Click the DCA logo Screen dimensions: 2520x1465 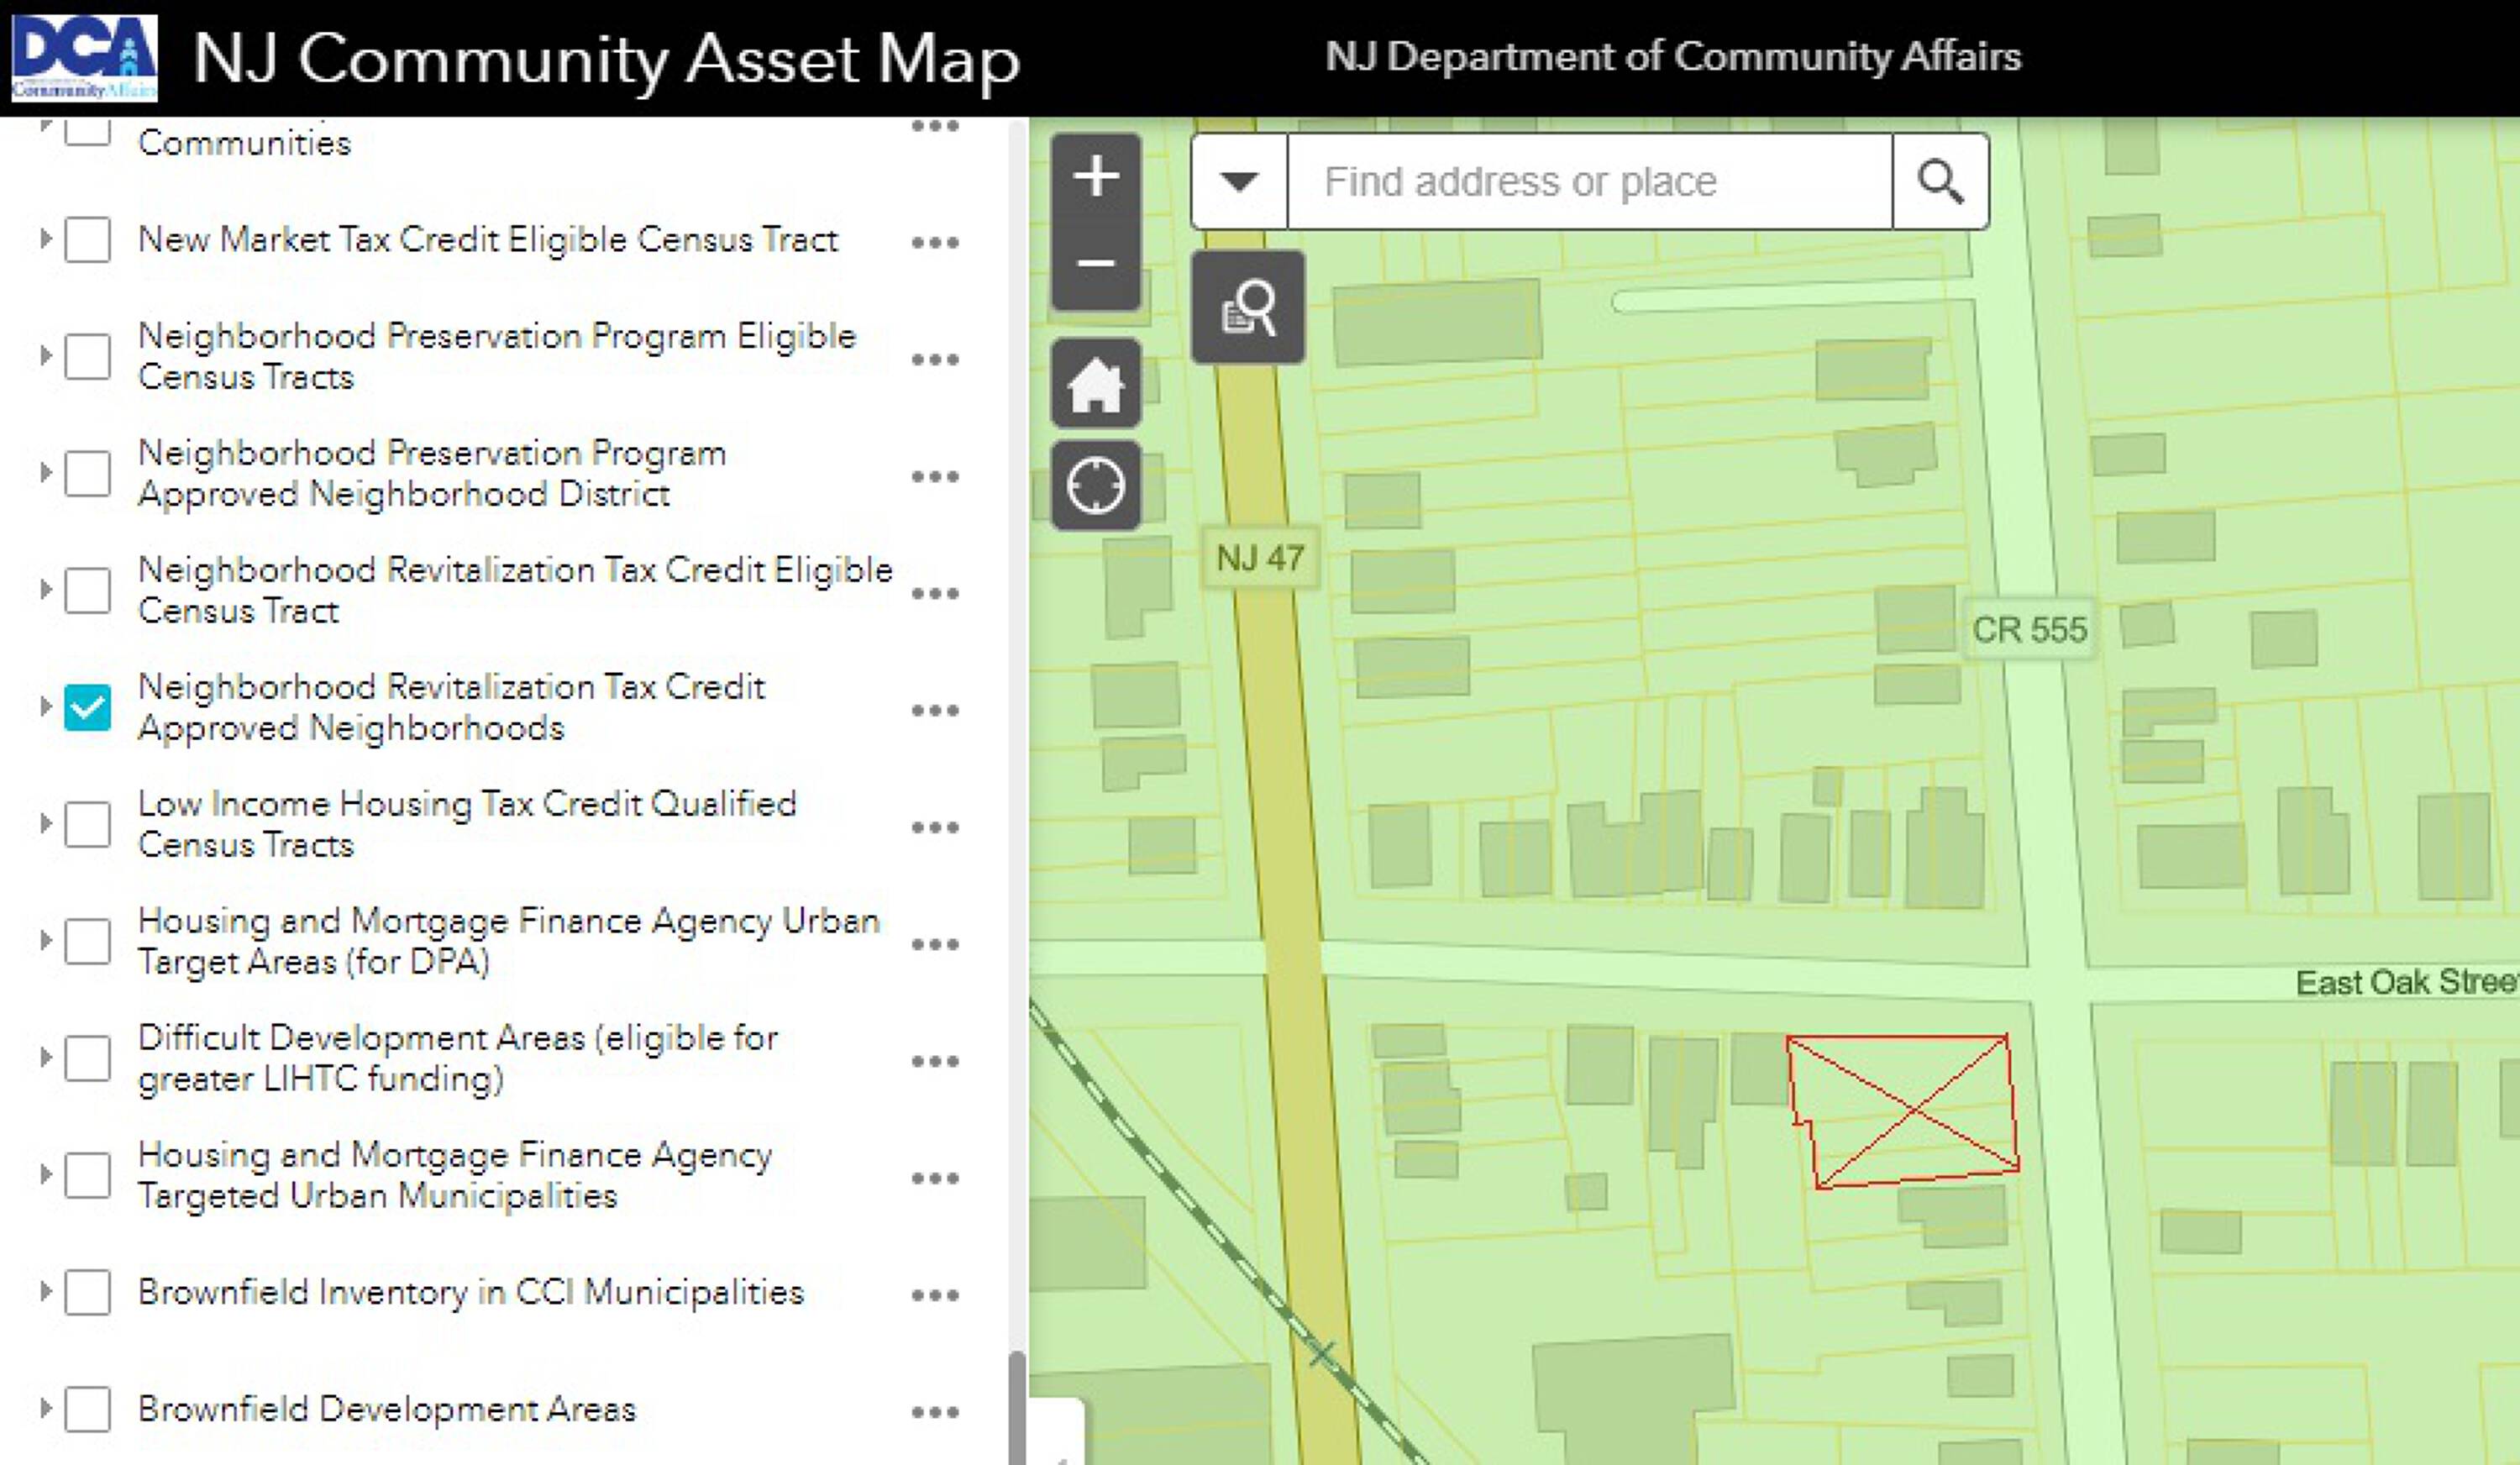click(x=84, y=58)
